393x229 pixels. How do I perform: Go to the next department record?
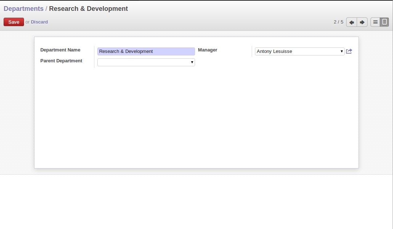click(362, 22)
